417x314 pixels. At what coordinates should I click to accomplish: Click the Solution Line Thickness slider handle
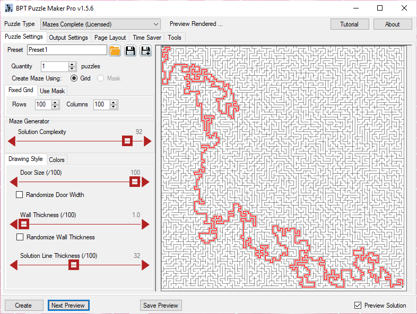[74, 265]
